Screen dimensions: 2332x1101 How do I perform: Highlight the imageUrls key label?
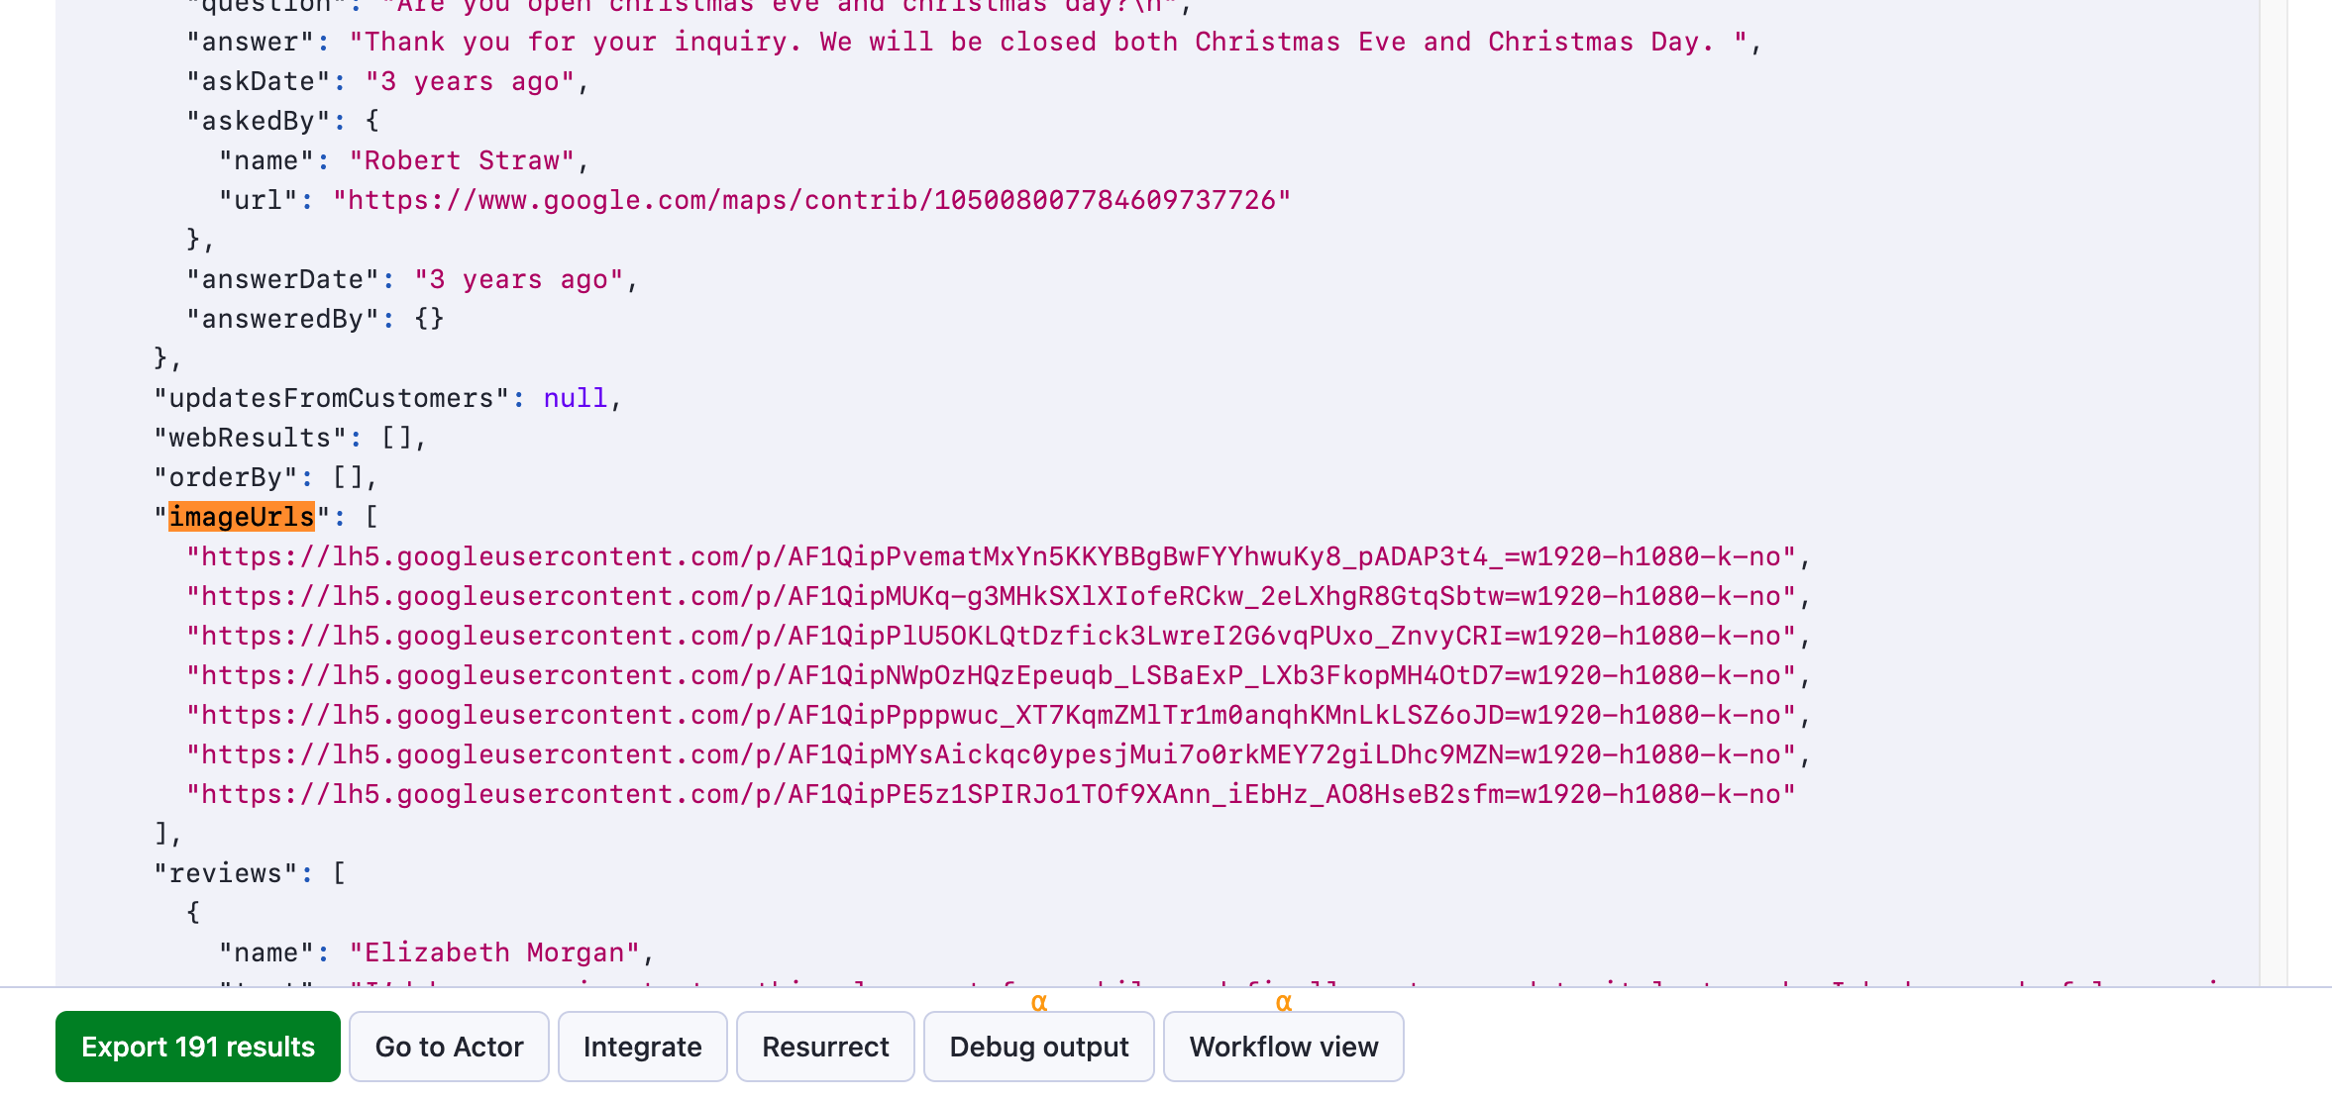(241, 517)
